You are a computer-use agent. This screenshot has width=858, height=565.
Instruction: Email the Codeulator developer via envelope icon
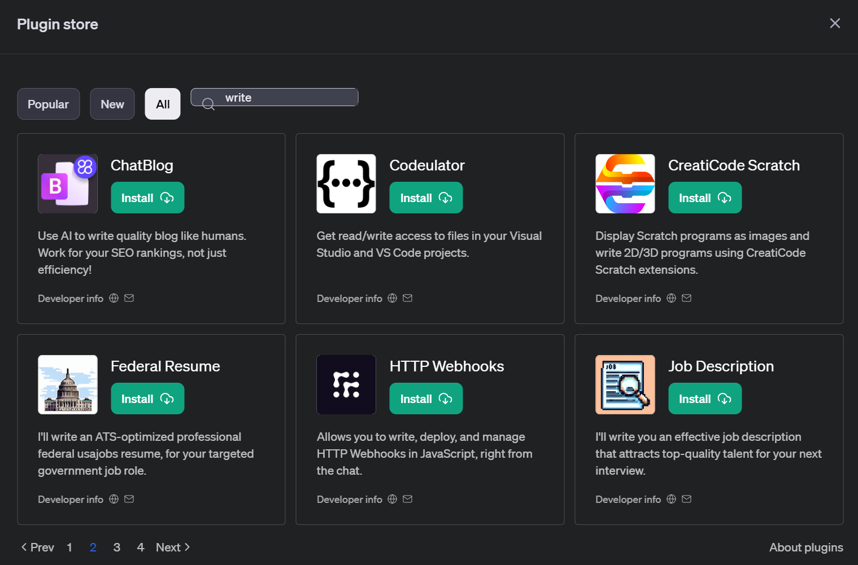407,298
